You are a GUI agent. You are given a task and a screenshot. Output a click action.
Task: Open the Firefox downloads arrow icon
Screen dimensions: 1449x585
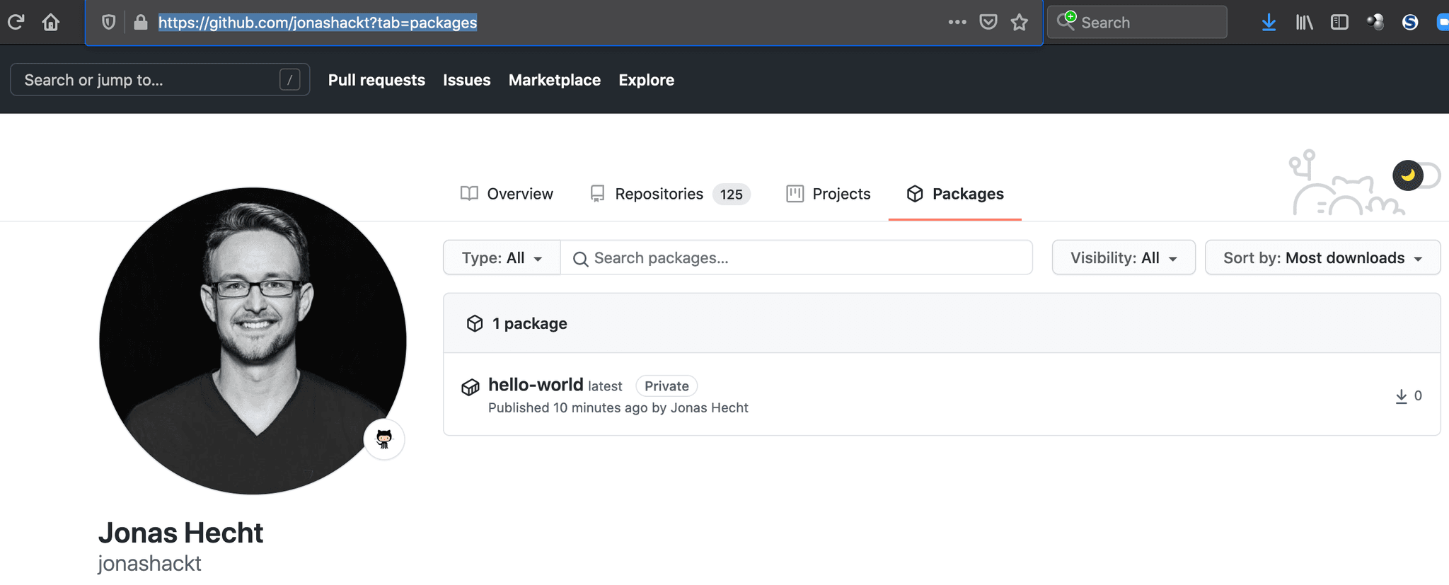[x=1269, y=23]
